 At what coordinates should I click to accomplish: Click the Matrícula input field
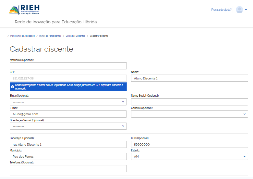[68, 66]
